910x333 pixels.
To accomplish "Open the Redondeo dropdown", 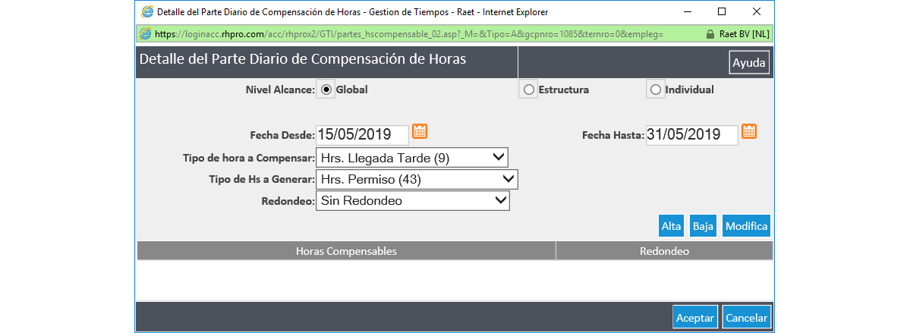I will point(413,201).
